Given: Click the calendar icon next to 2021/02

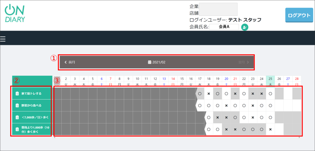Looking at the screenshot, I should [150, 62].
